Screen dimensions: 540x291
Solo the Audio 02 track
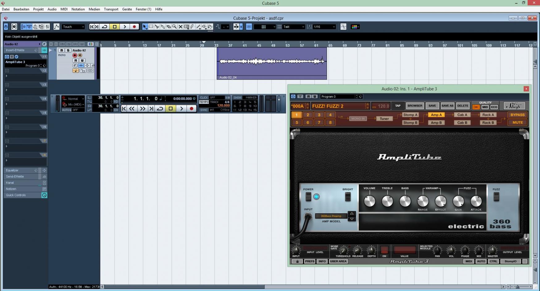pos(68,50)
